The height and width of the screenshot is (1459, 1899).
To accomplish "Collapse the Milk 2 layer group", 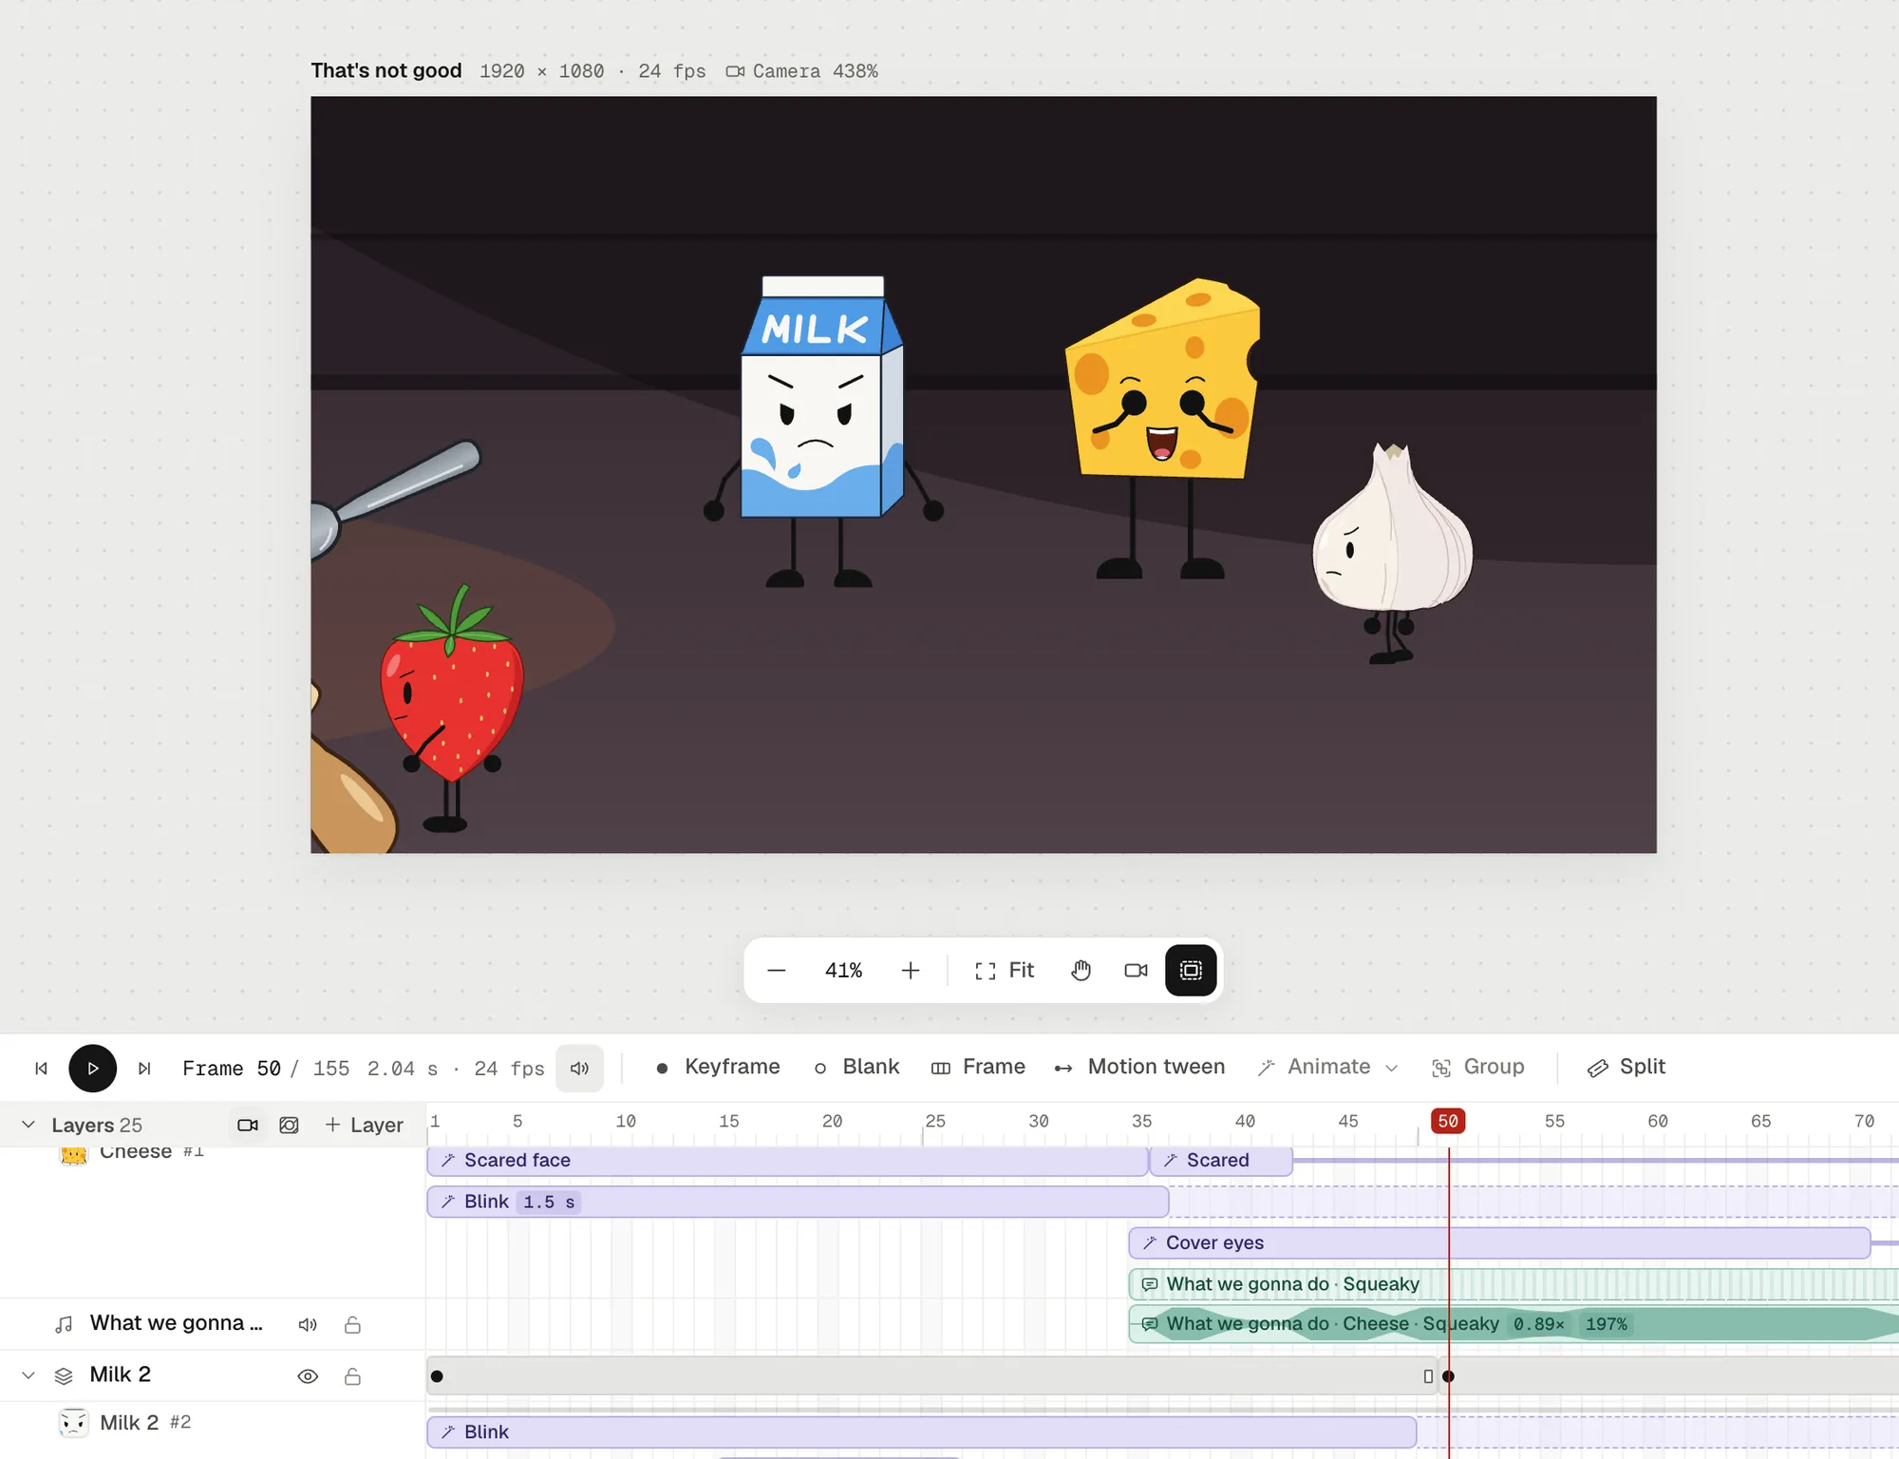I will 28,1375.
